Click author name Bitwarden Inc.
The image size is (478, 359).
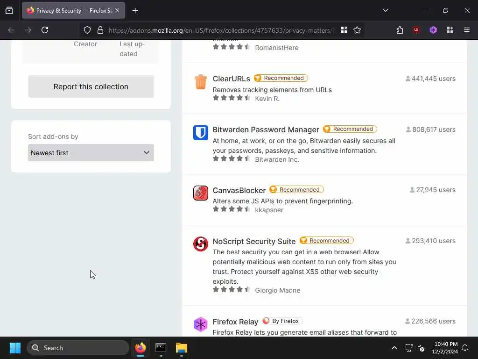point(277,159)
